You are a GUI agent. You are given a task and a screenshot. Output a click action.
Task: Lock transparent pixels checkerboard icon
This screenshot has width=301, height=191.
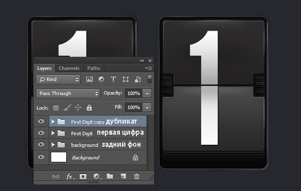(x=56, y=108)
